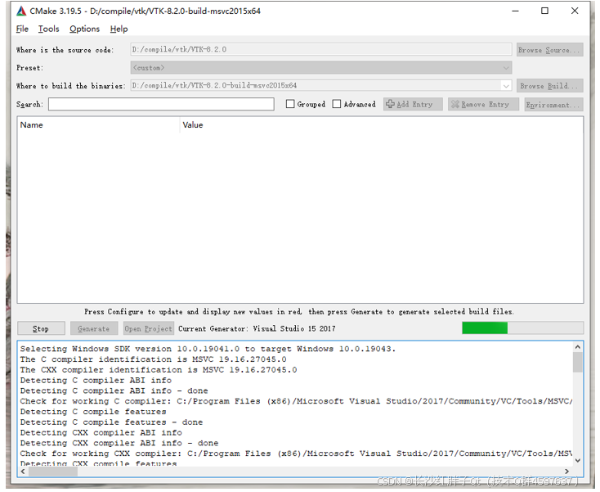
Task: Click Browse Source button
Action: coord(549,50)
